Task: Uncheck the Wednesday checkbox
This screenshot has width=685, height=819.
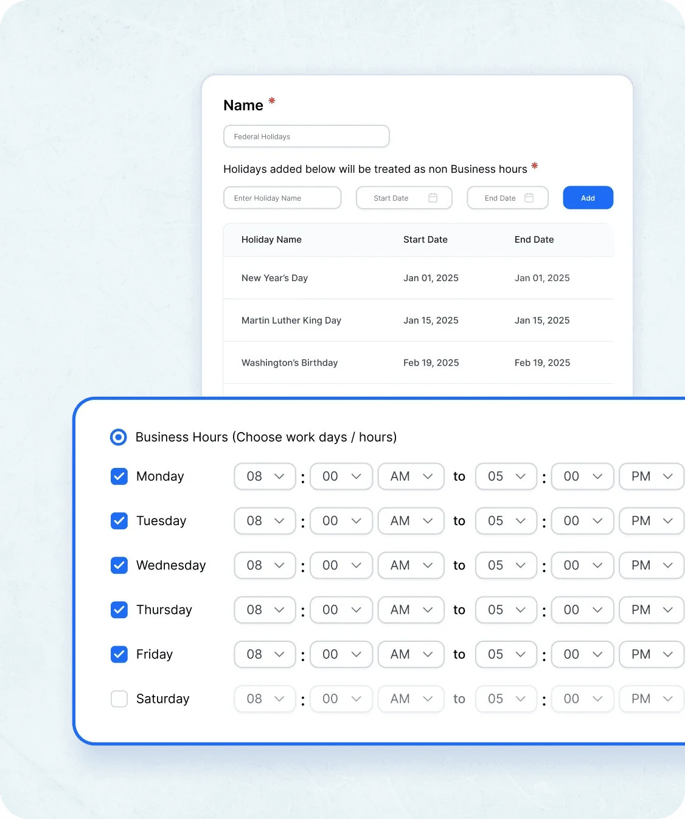Action: click(119, 565)
